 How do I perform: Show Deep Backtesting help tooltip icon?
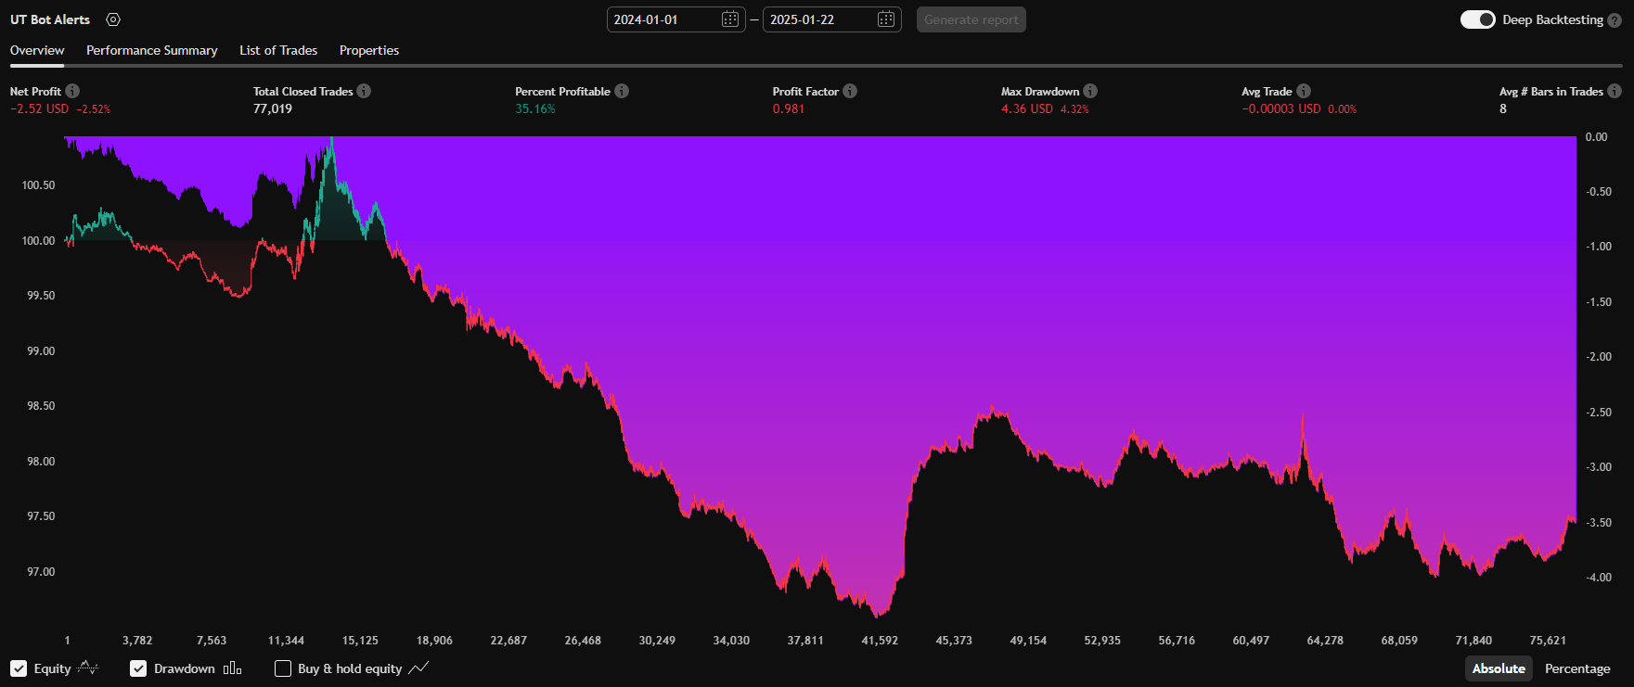point(1615,19)
